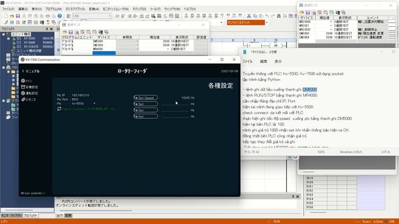This screenshot has width=399, height=224.
Task: Open ファイル menu in Notepad window
Action: (248, 62)
